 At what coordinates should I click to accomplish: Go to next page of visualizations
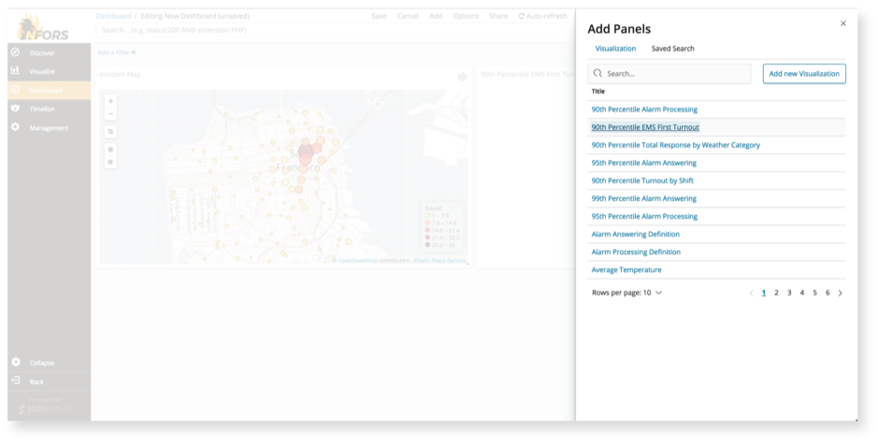[840, 293]
